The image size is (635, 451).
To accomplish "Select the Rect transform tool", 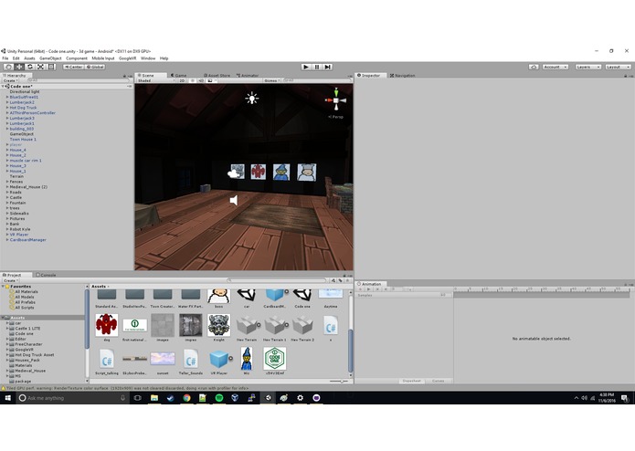I will pos(51,67).
